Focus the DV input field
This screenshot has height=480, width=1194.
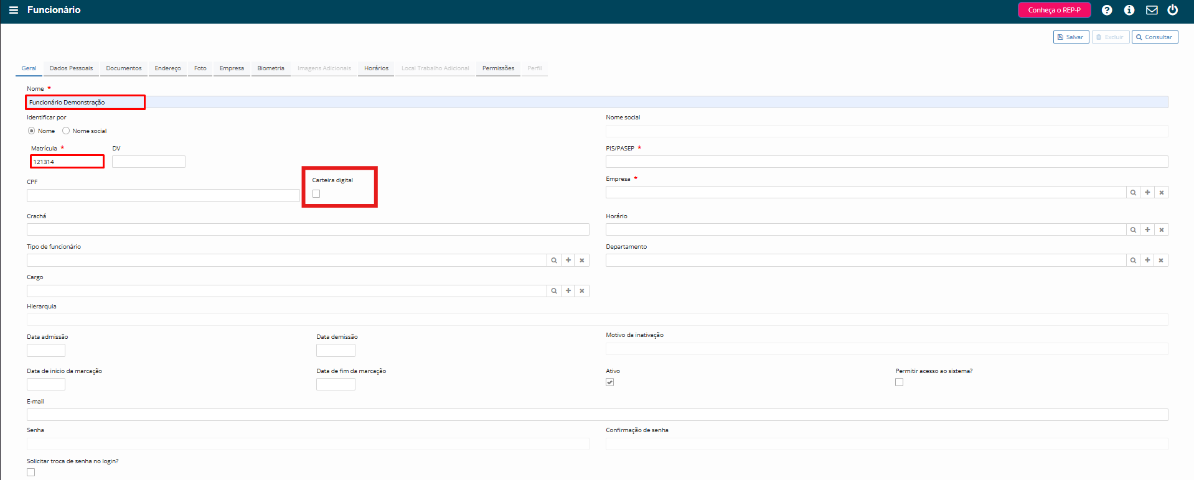point(149,162)
